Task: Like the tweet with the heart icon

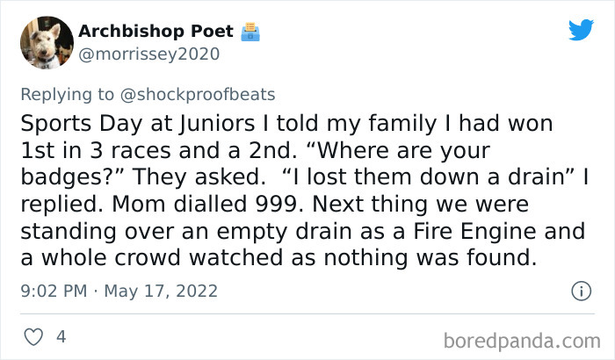Action: click(35, 336)
